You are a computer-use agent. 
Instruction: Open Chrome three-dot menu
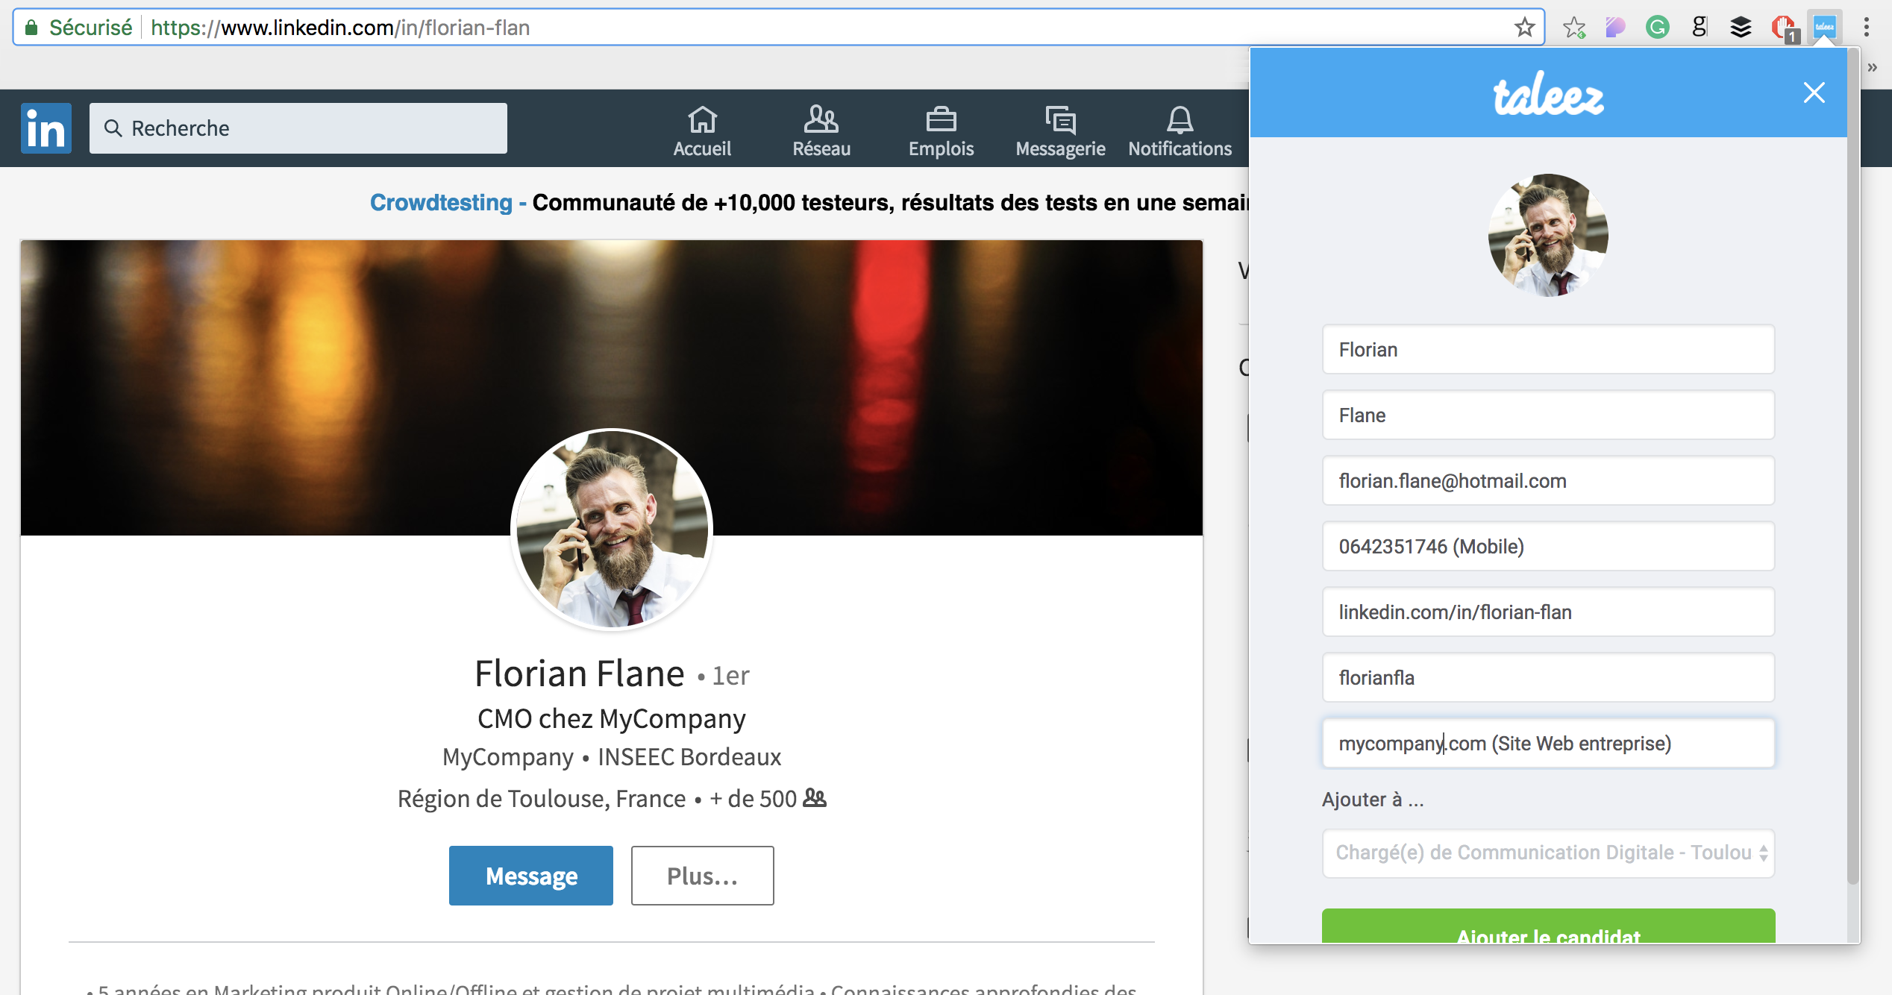[1867, 28]
